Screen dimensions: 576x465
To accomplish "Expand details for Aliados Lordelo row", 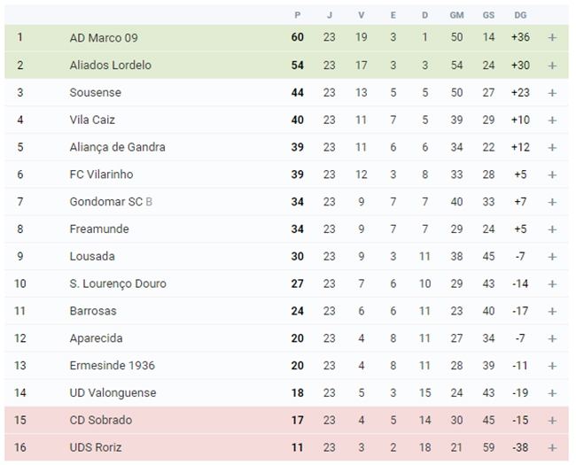I will pyautogui.click(x=552, y=66).
